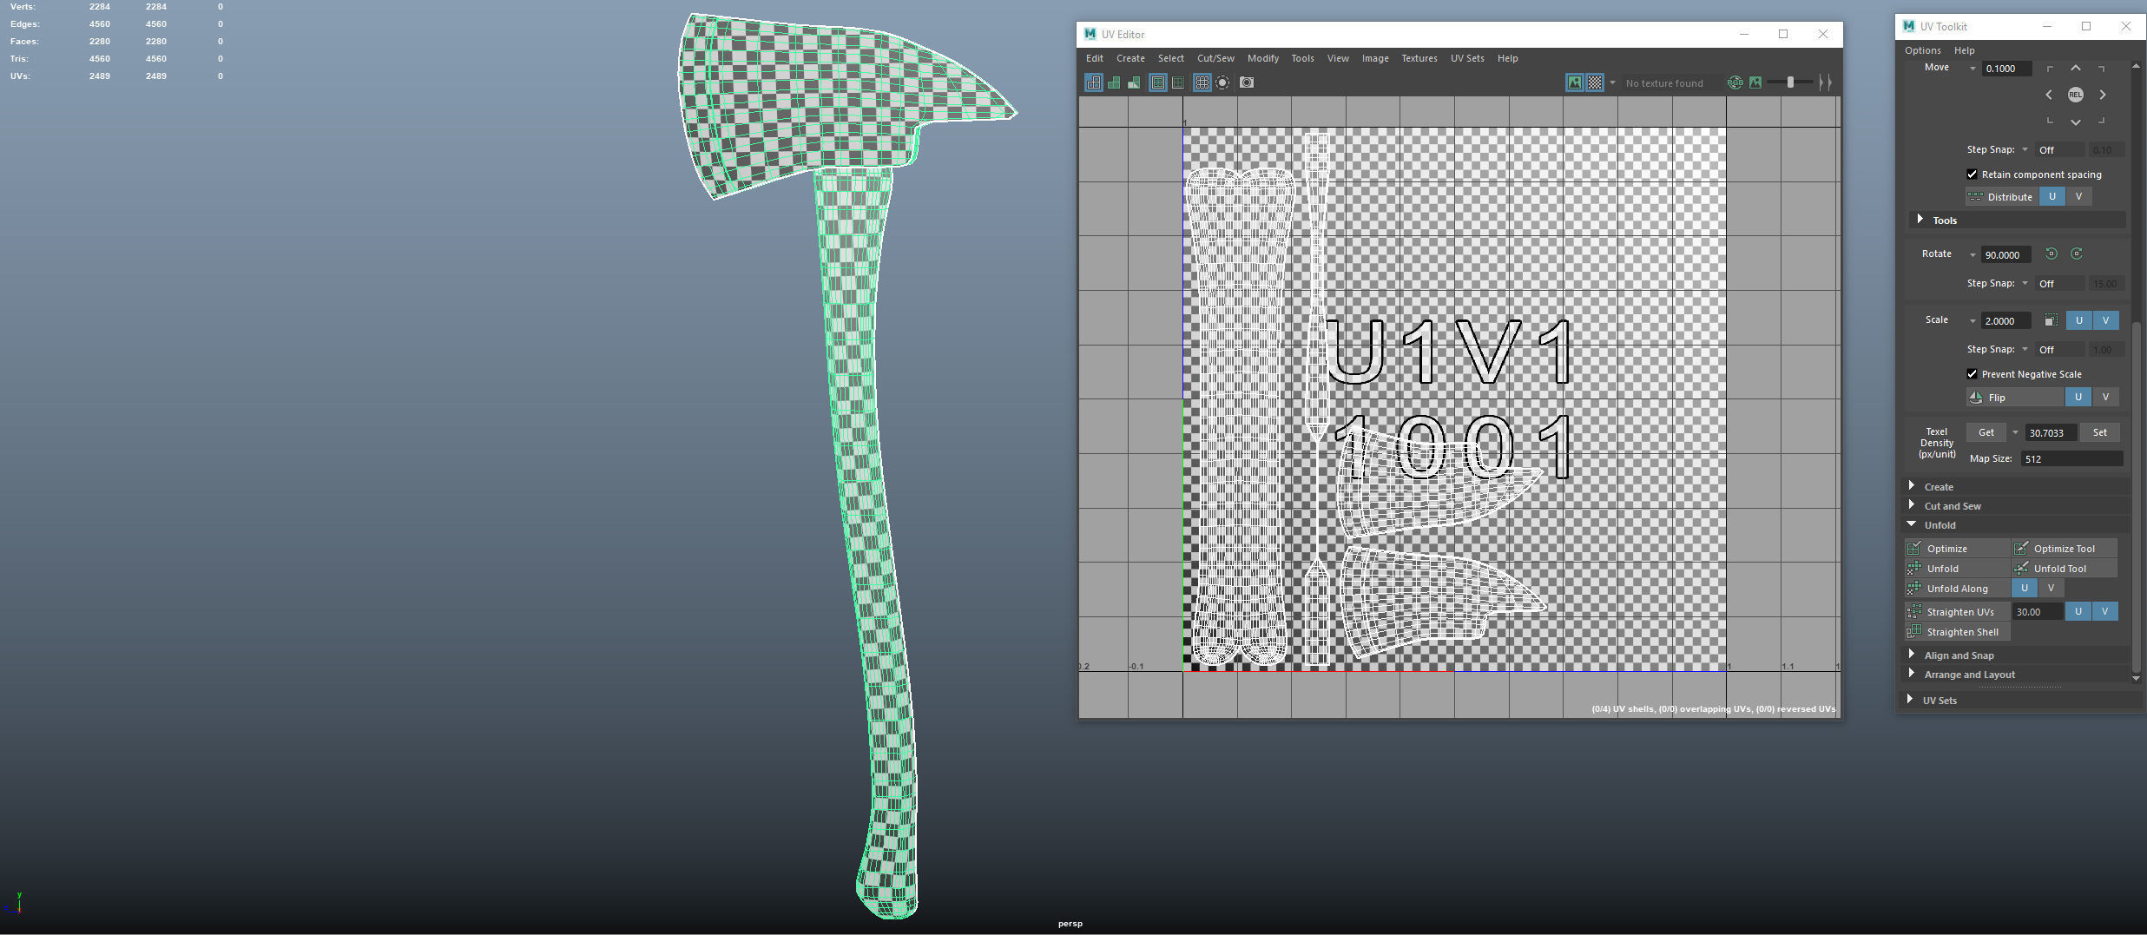Viewport: 2147px width, 935px height.
Task: Click the Straighten UVs angle field
Action: coord(2038,612)
